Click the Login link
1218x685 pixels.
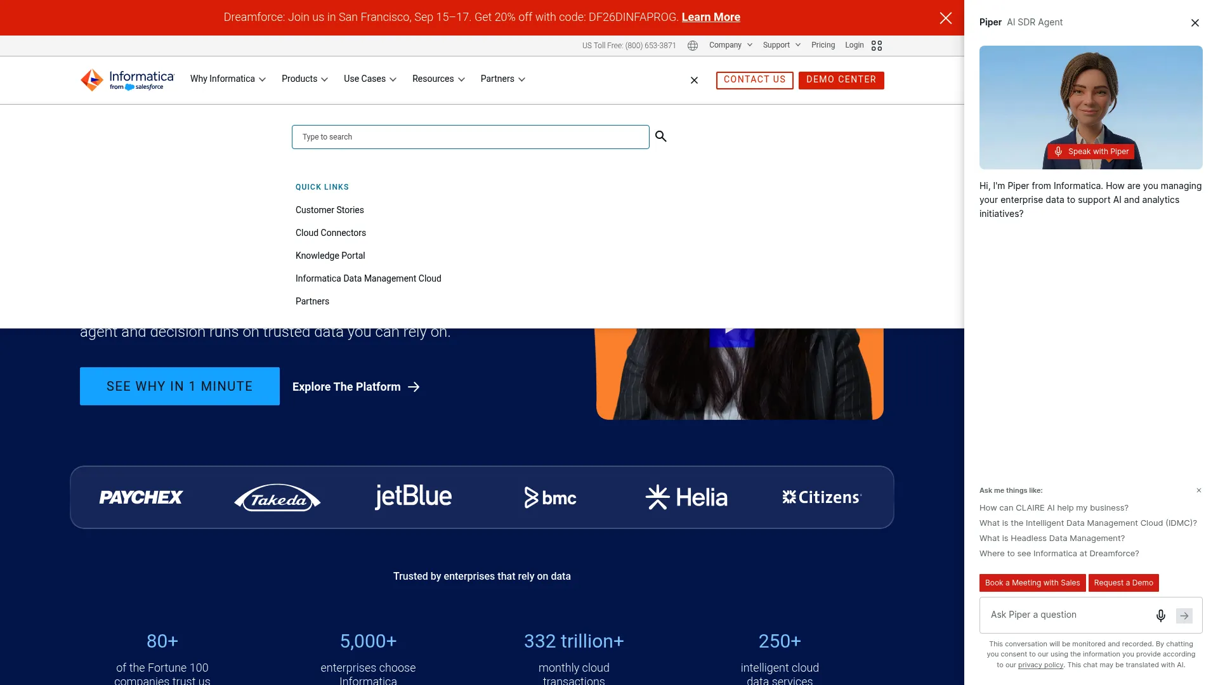tap(854, 45)
